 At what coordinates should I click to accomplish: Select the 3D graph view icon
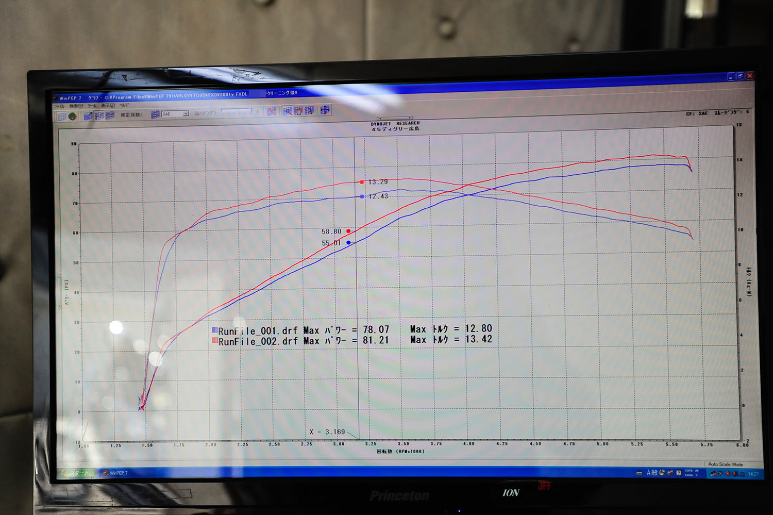click(88, 116)
